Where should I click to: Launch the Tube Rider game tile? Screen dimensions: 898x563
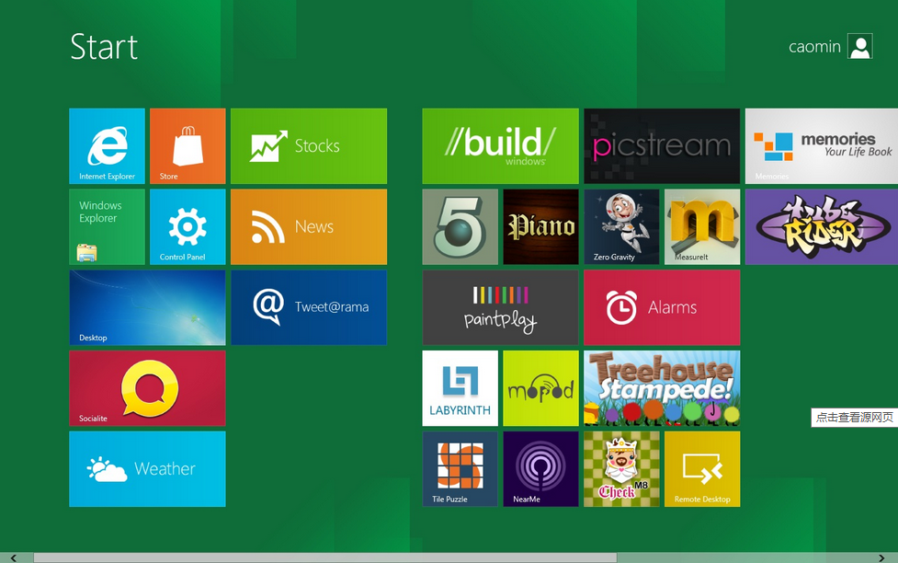(822, 227)
